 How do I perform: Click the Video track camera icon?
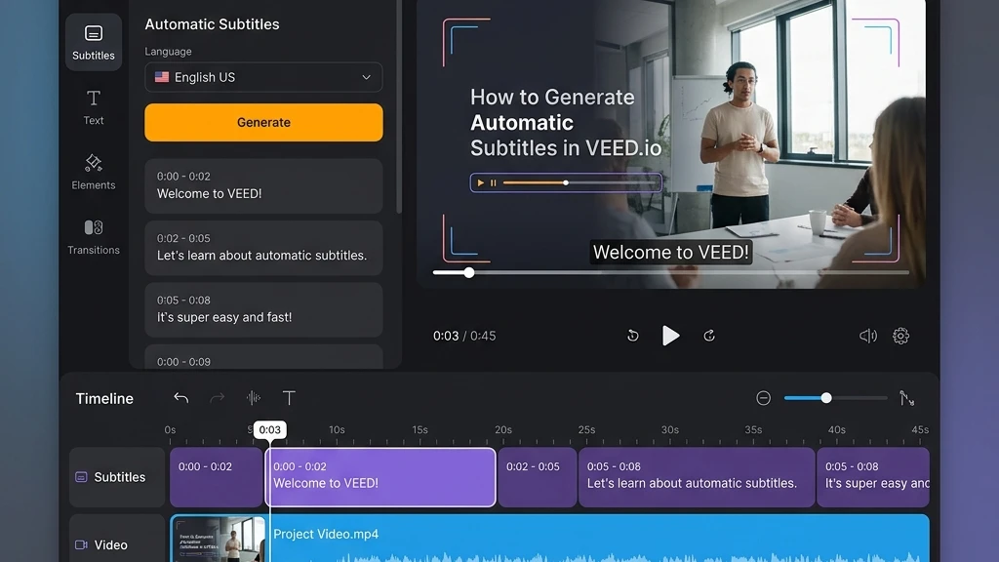(x=81, y=544)
